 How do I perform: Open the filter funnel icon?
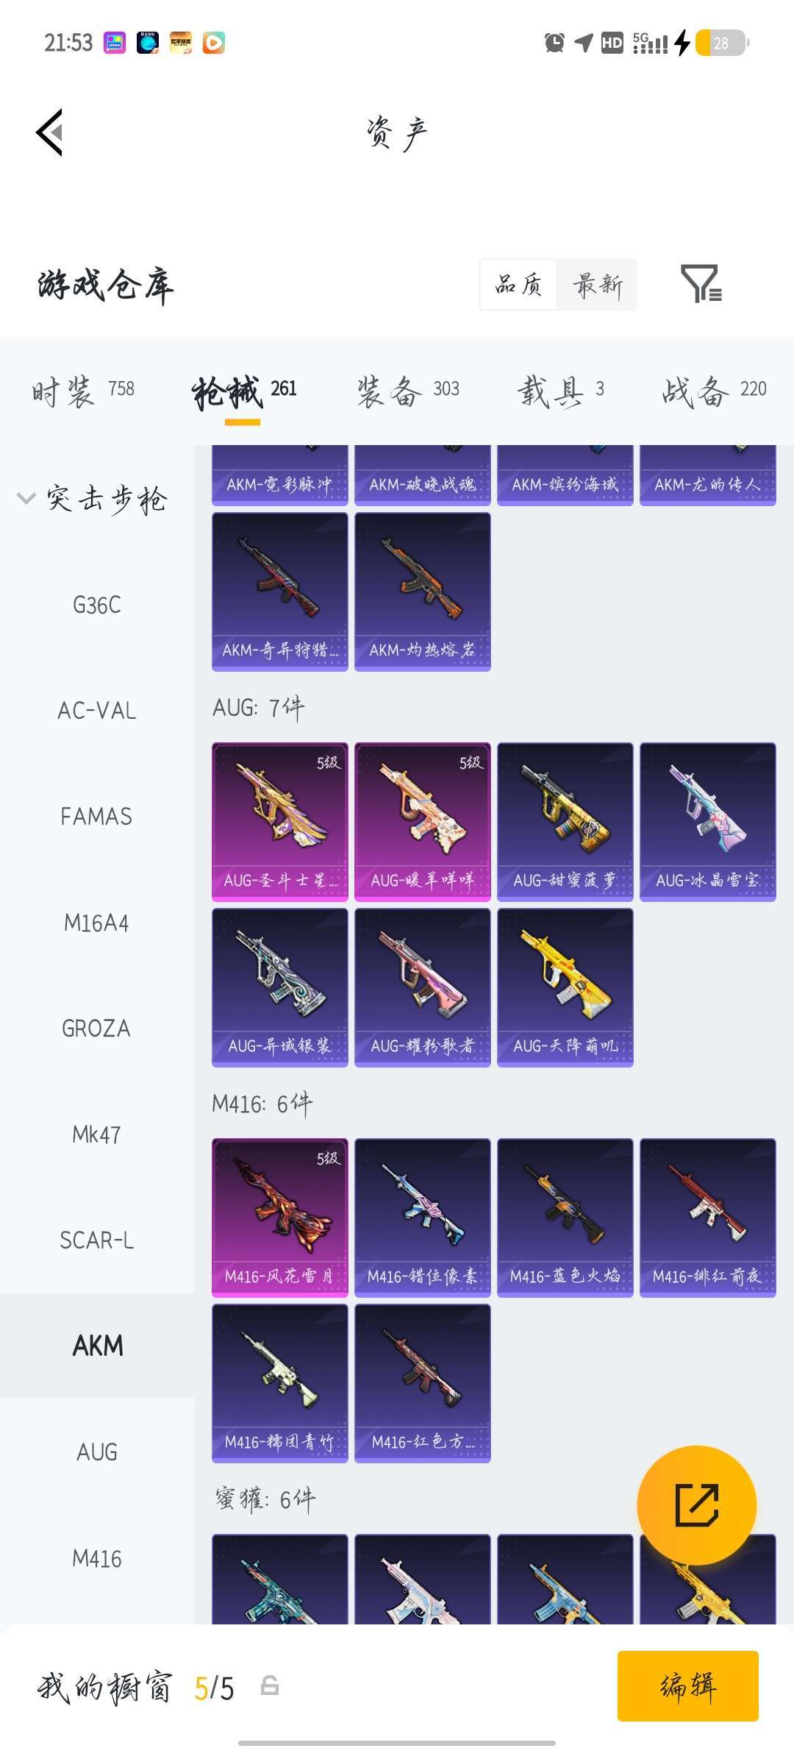coord(701,284)
